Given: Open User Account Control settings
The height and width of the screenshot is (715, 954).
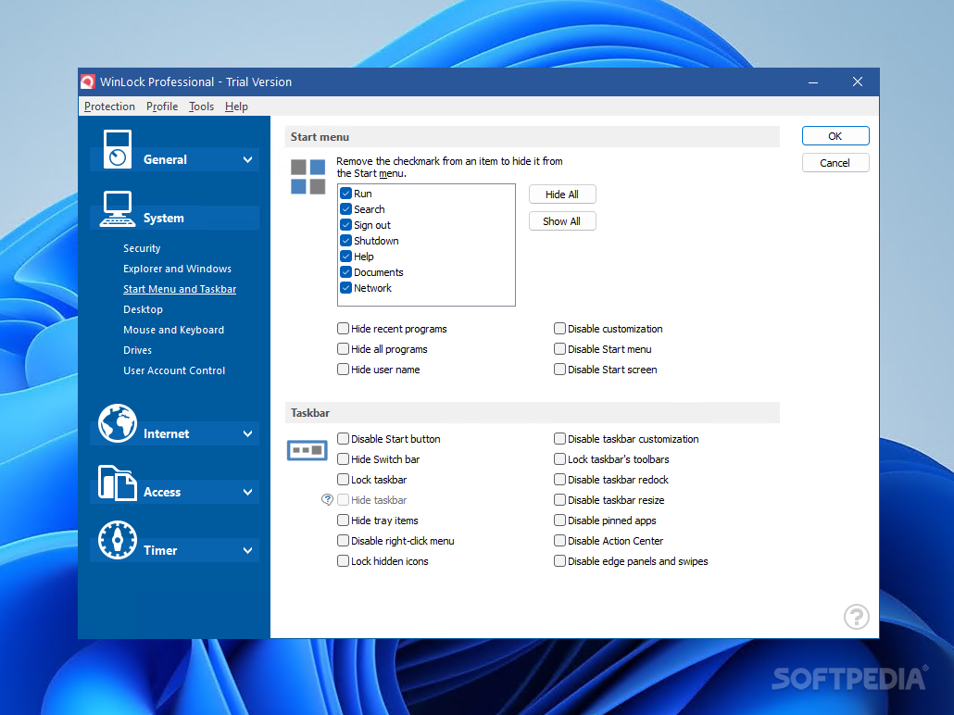Looking at the screenshot, I should click(174, 370).
